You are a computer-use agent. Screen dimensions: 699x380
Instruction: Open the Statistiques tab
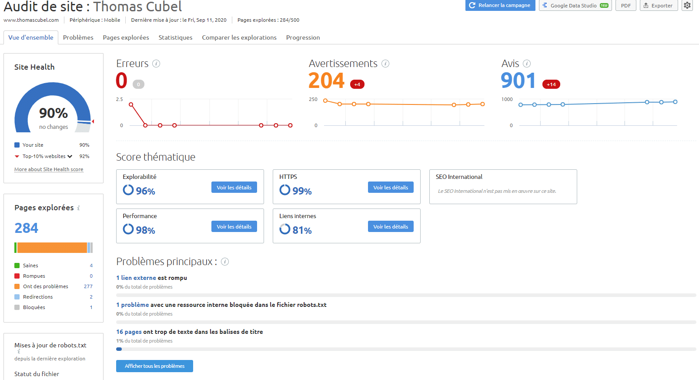point(175,37)
